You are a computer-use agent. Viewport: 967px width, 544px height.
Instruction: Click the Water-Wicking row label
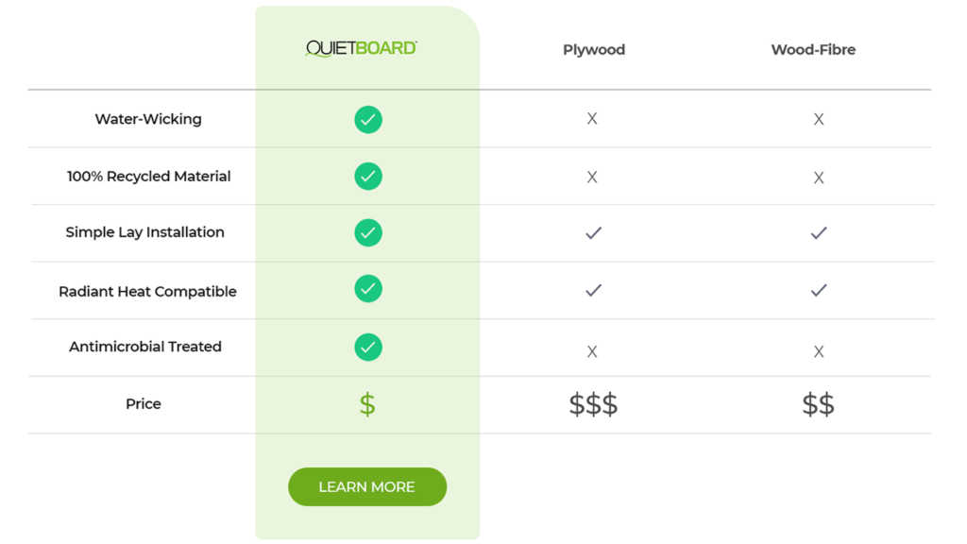(x=148, y=119)
